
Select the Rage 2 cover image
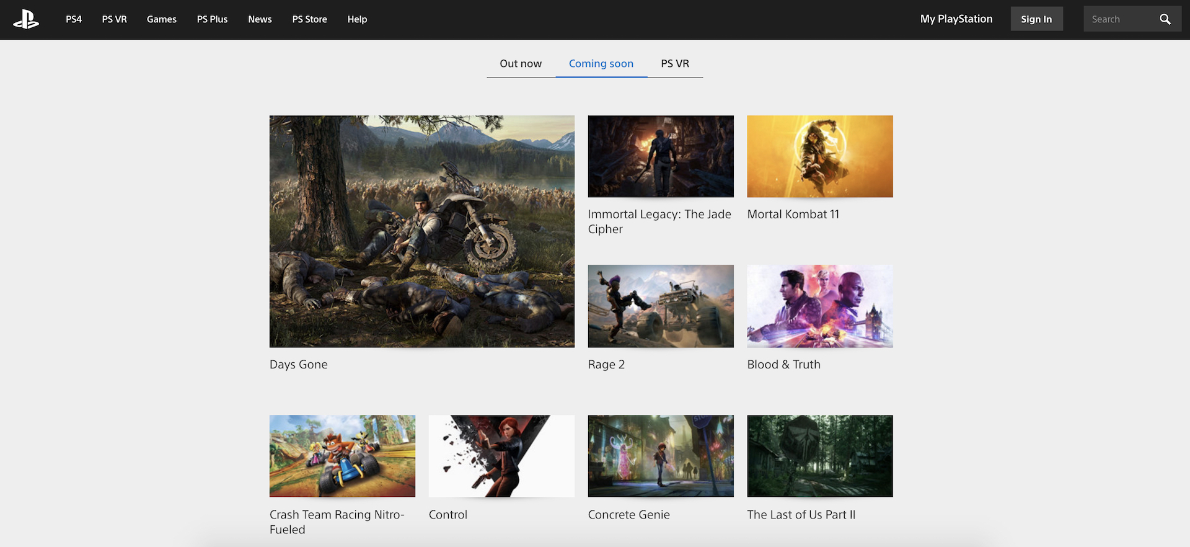click(660, 306)
